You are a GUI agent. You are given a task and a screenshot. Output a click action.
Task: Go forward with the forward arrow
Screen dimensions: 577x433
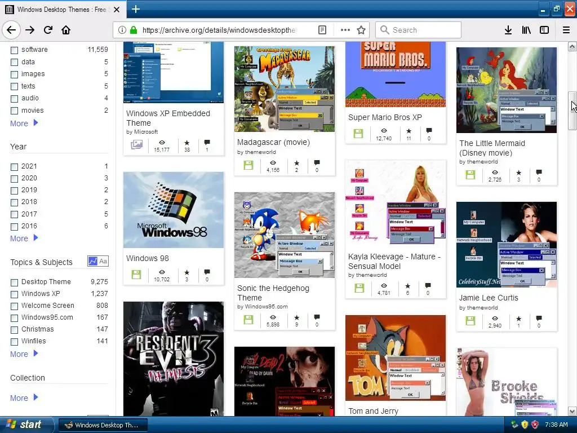click(30, 30)
